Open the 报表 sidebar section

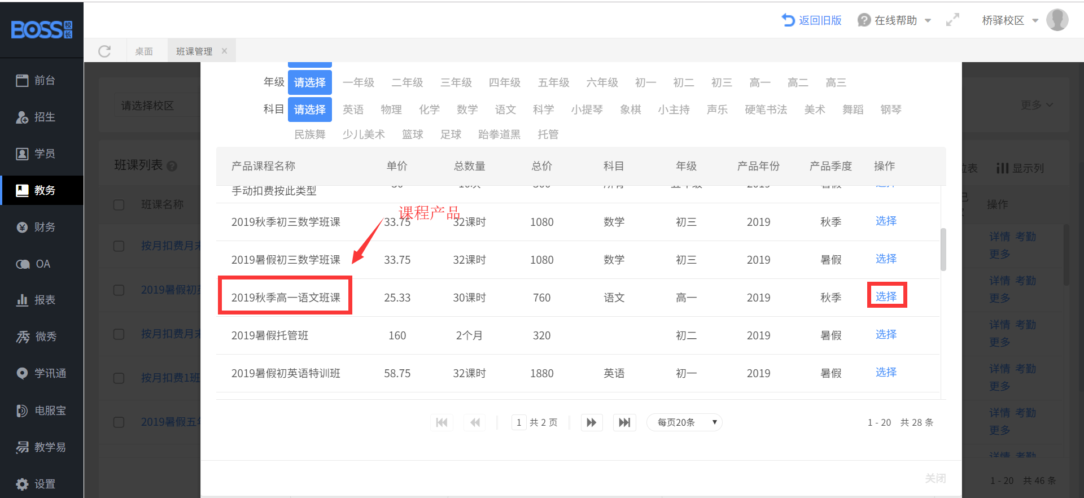(42, 300)
